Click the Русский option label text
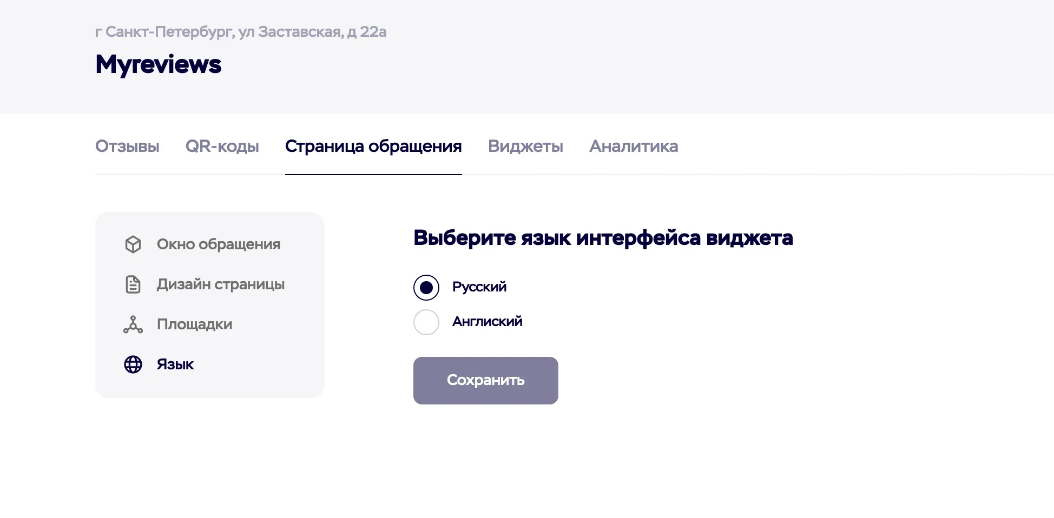The height and width of the screenshot is (518, 1054). [479, 287]
